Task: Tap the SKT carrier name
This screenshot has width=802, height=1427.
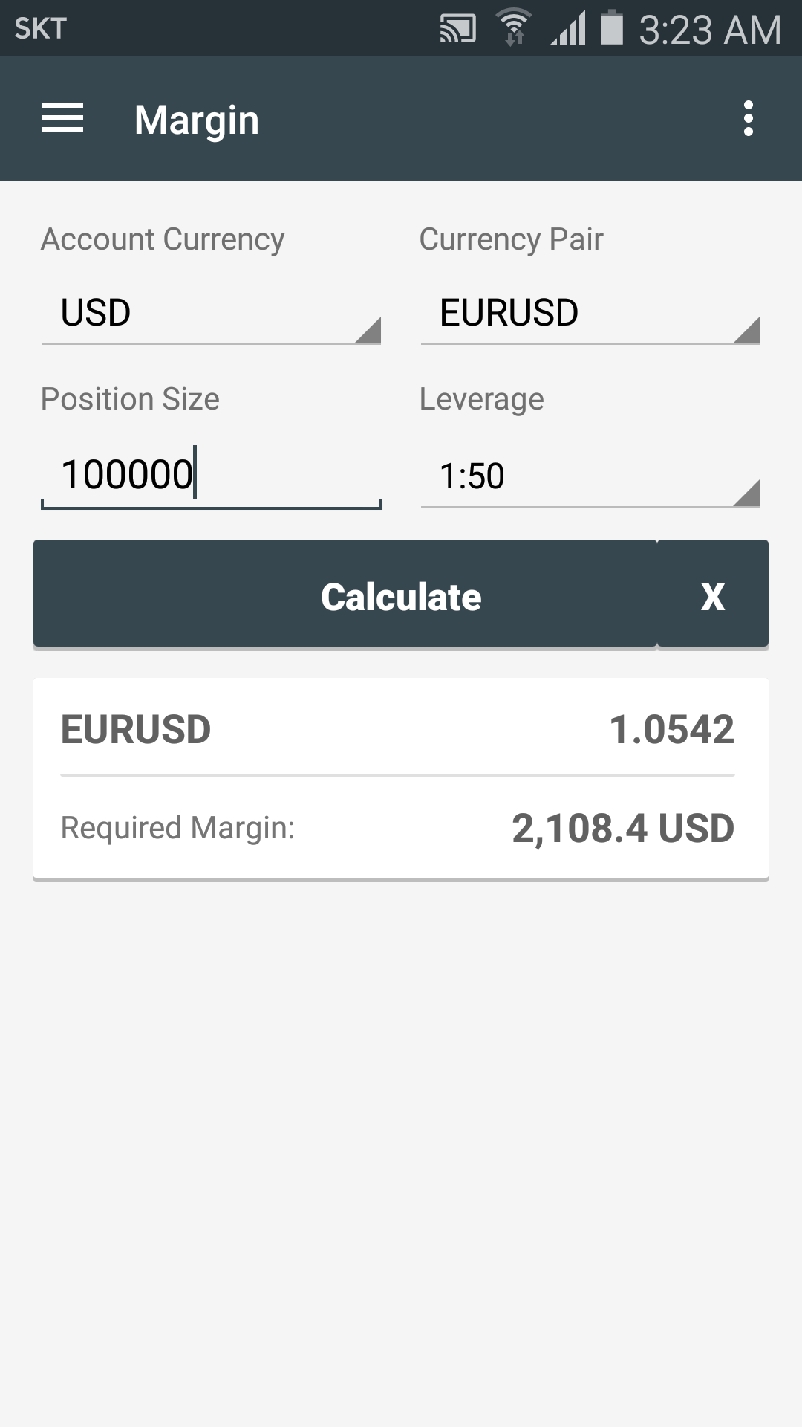Action: pos(41,29)
